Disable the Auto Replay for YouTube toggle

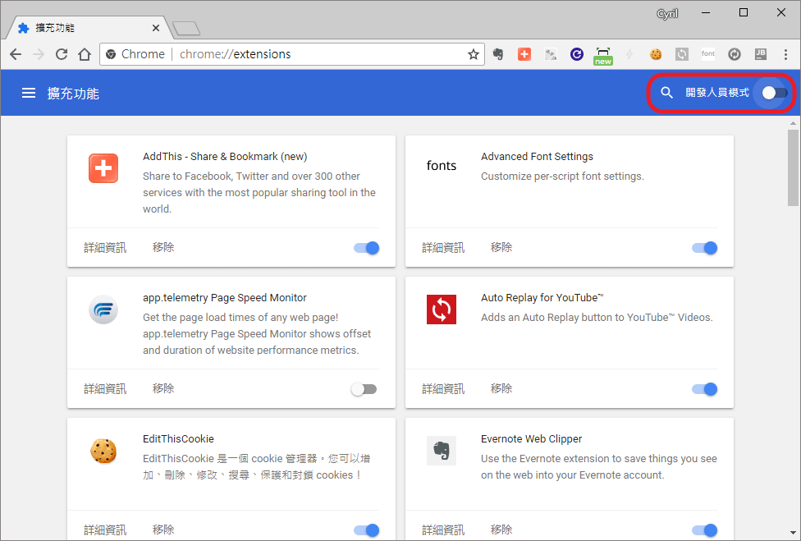coord(704,389)
